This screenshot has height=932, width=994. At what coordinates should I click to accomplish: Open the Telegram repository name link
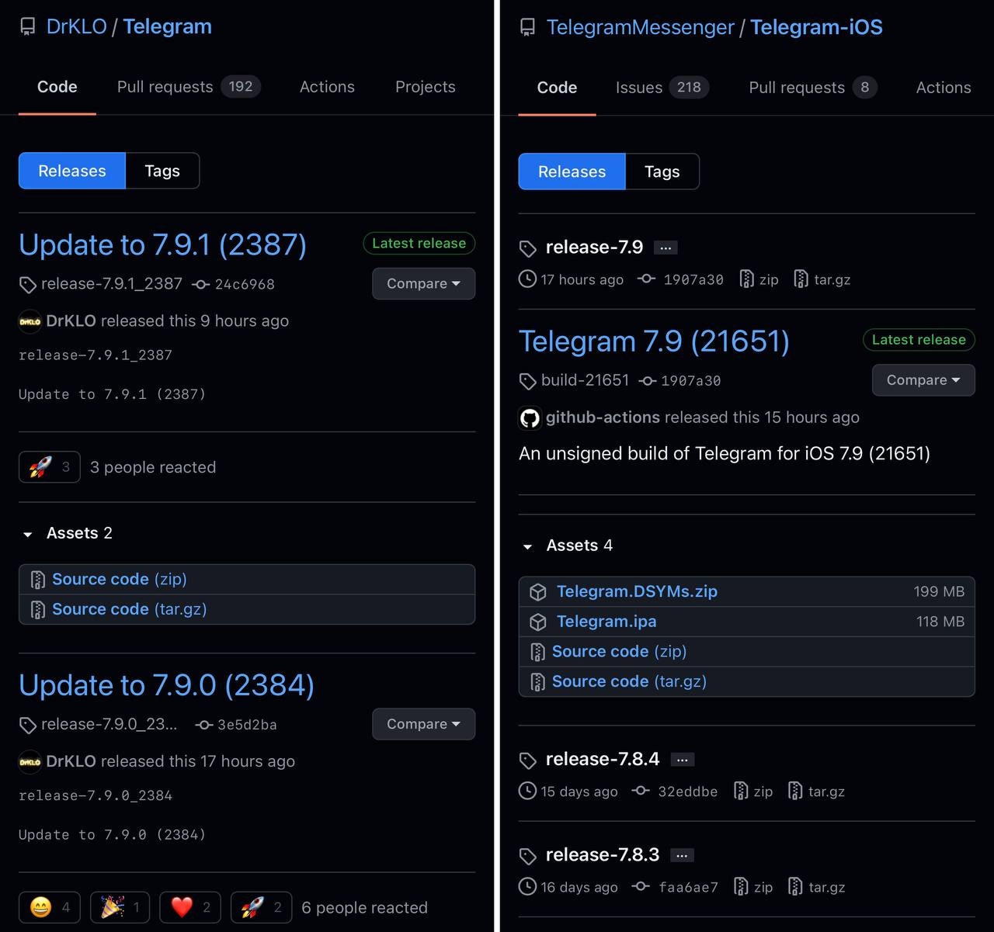[x=167, y=26]
